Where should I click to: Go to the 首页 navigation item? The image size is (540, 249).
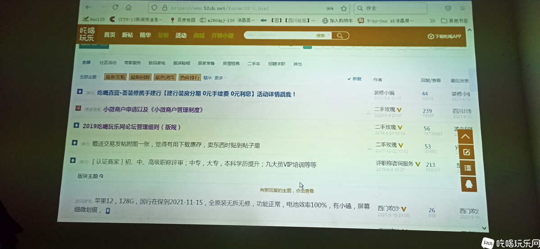(x=110, y=35)
